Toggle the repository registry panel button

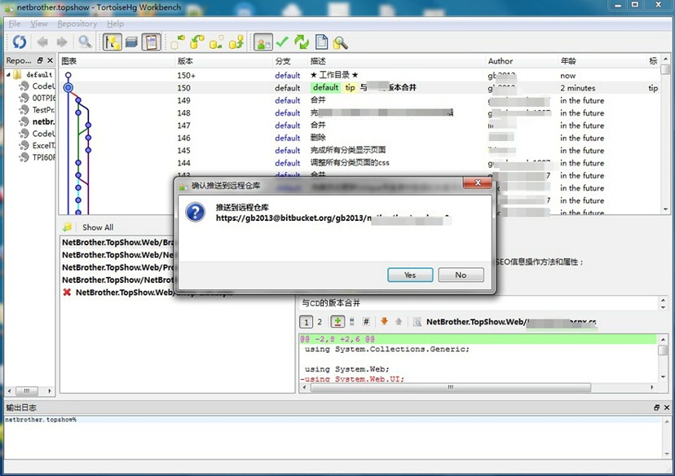[112, 42]
